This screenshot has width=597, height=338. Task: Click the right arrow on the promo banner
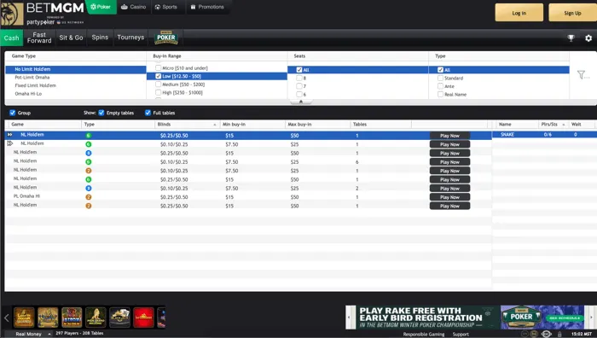[x=591, y=317]
